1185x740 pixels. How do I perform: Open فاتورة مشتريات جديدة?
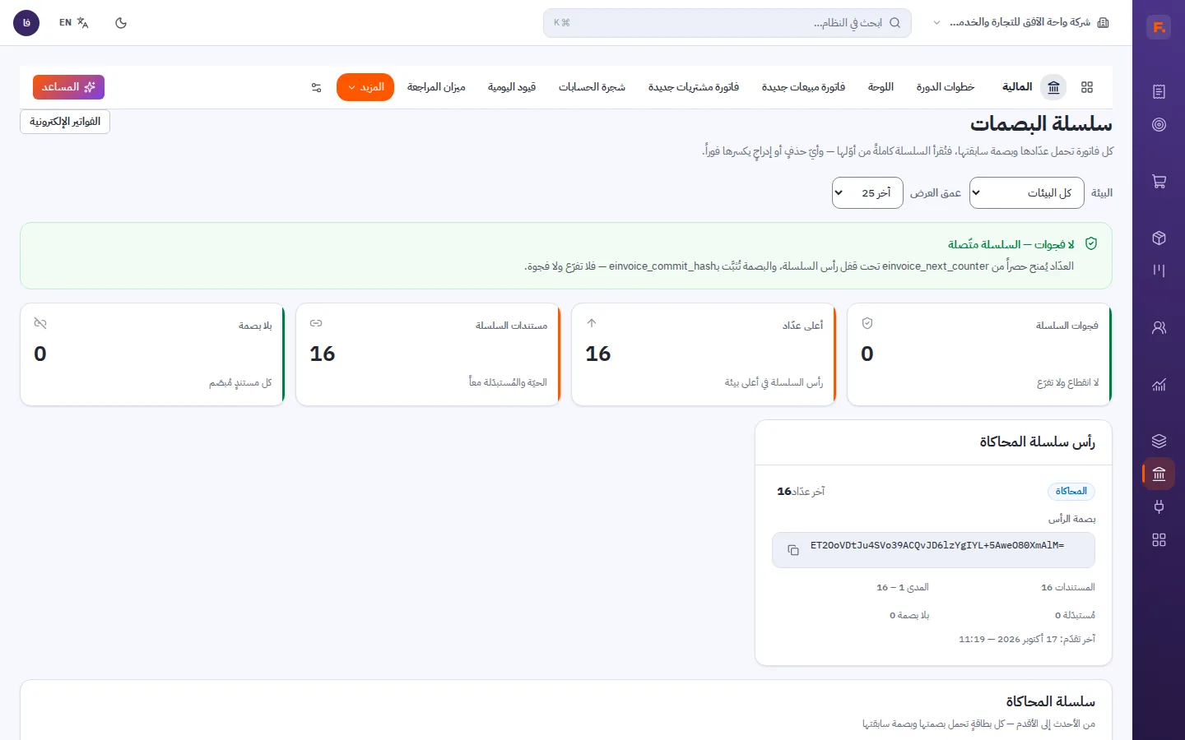[694, 87]
